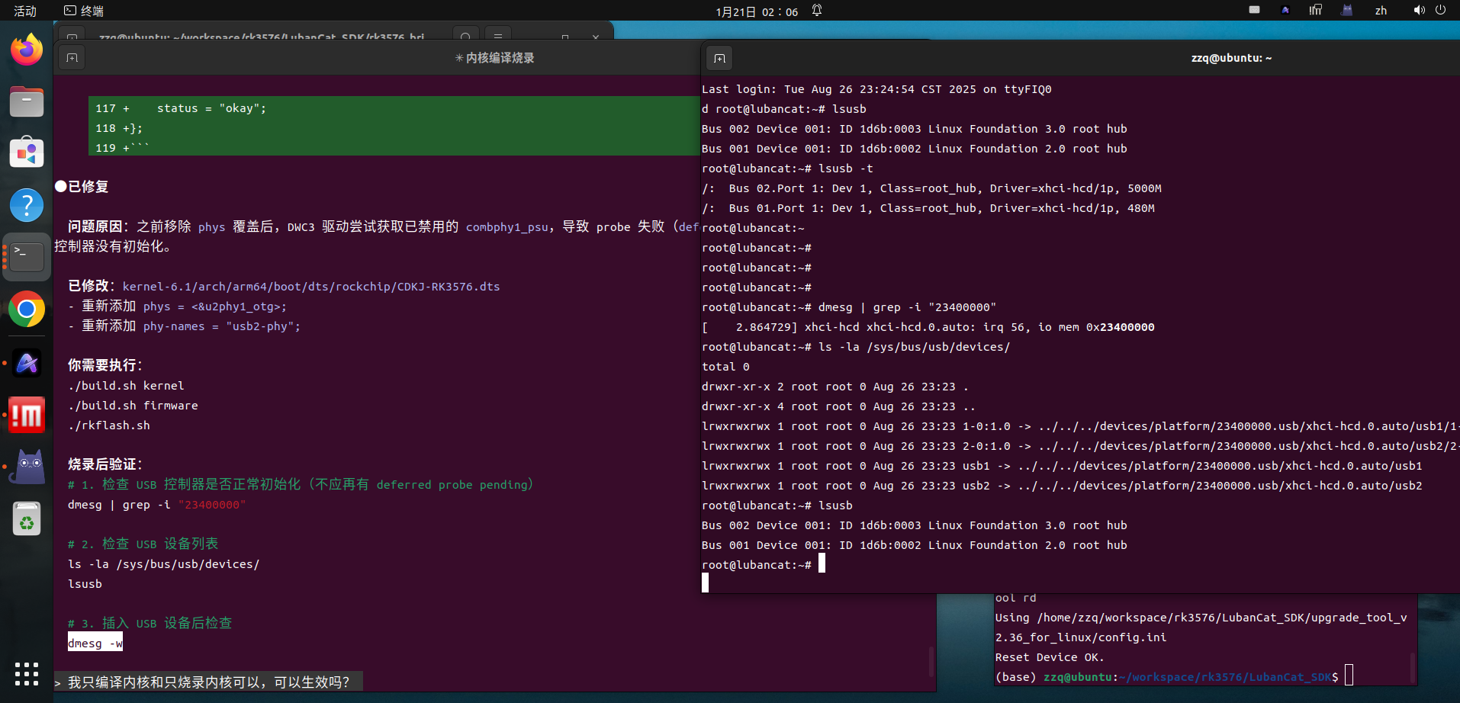This screenshot has width=1460, height=703.
Task: Click the 'dmesg | grep -i' command in right terminal
Action: [907, 307]
